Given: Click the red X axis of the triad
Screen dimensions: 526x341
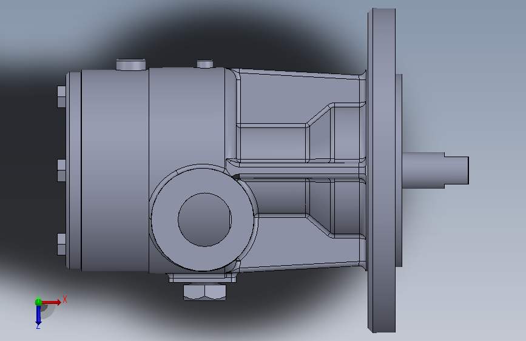Looking at the screenshot, I should 51,302.
